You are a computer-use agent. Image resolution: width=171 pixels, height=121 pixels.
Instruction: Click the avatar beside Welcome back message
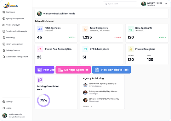pyautogui.click(x=39, y=13)
